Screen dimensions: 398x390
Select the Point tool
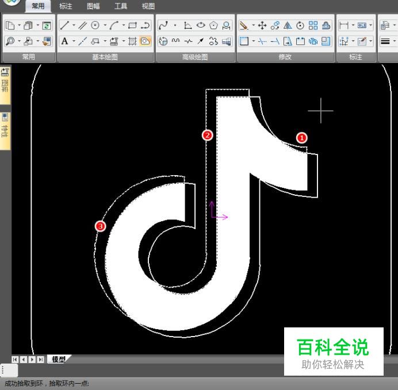pyautogui.click(x=175, y=26)
